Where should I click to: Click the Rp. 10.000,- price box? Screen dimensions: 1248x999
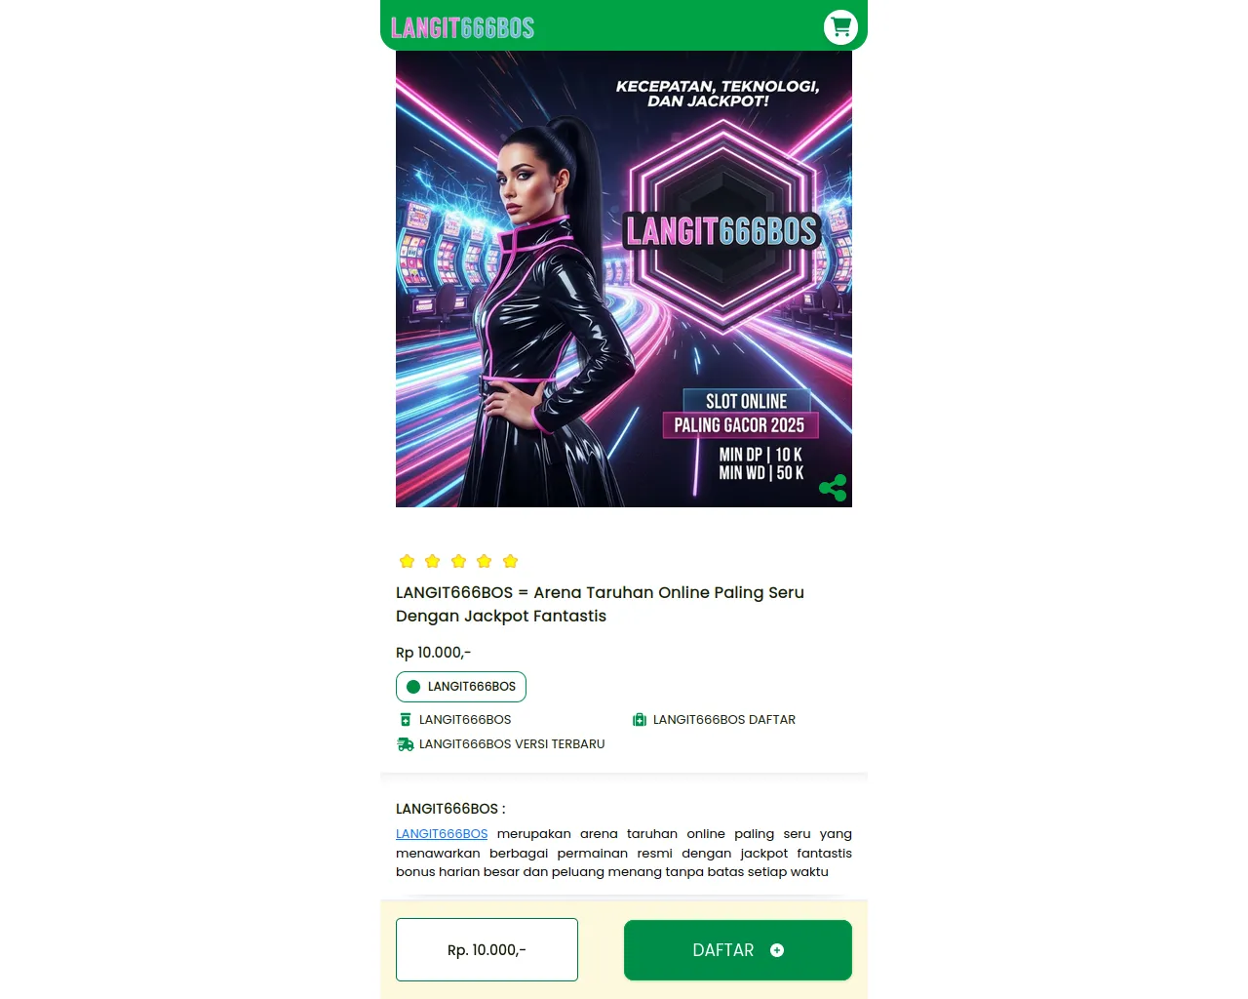tap(487, 949)
